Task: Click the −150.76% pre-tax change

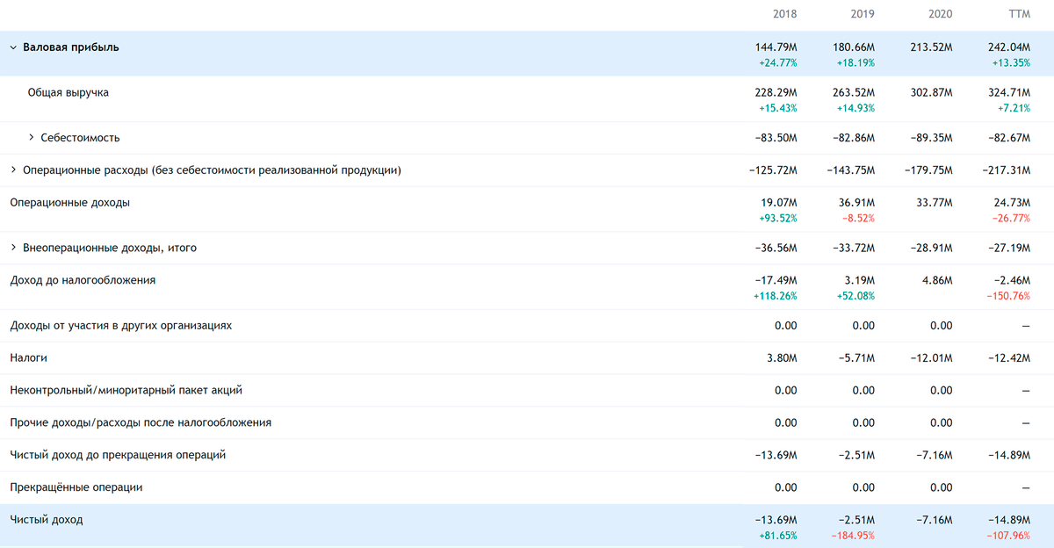Action: (x=1008, y=296)
